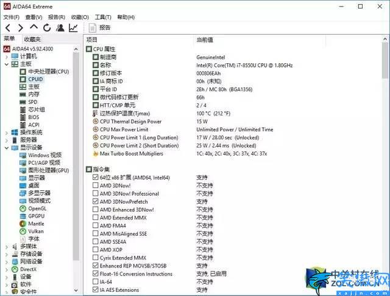390x296 pixels.
Task: Open the 收藏(O) menu
Action: [x=80, y=17]
